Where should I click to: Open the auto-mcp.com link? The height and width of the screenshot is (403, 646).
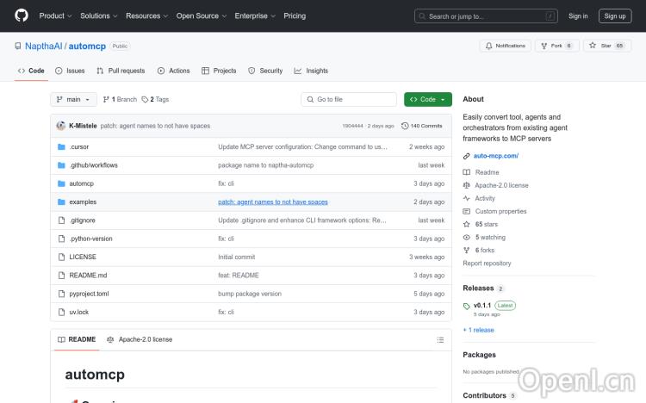pyautogui.click(x=495, y=156)
